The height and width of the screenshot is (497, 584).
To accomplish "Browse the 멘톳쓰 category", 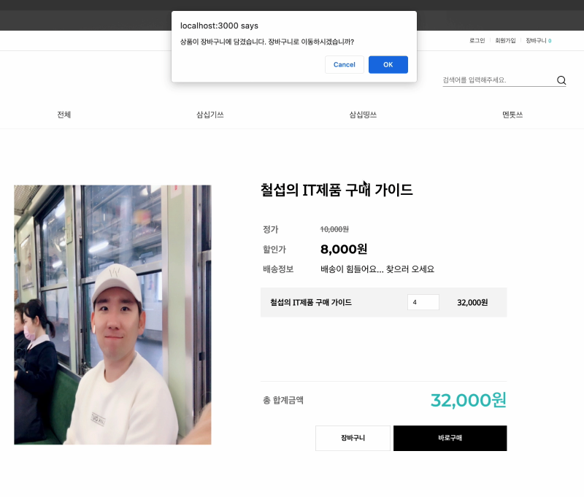I will point(511,115).
